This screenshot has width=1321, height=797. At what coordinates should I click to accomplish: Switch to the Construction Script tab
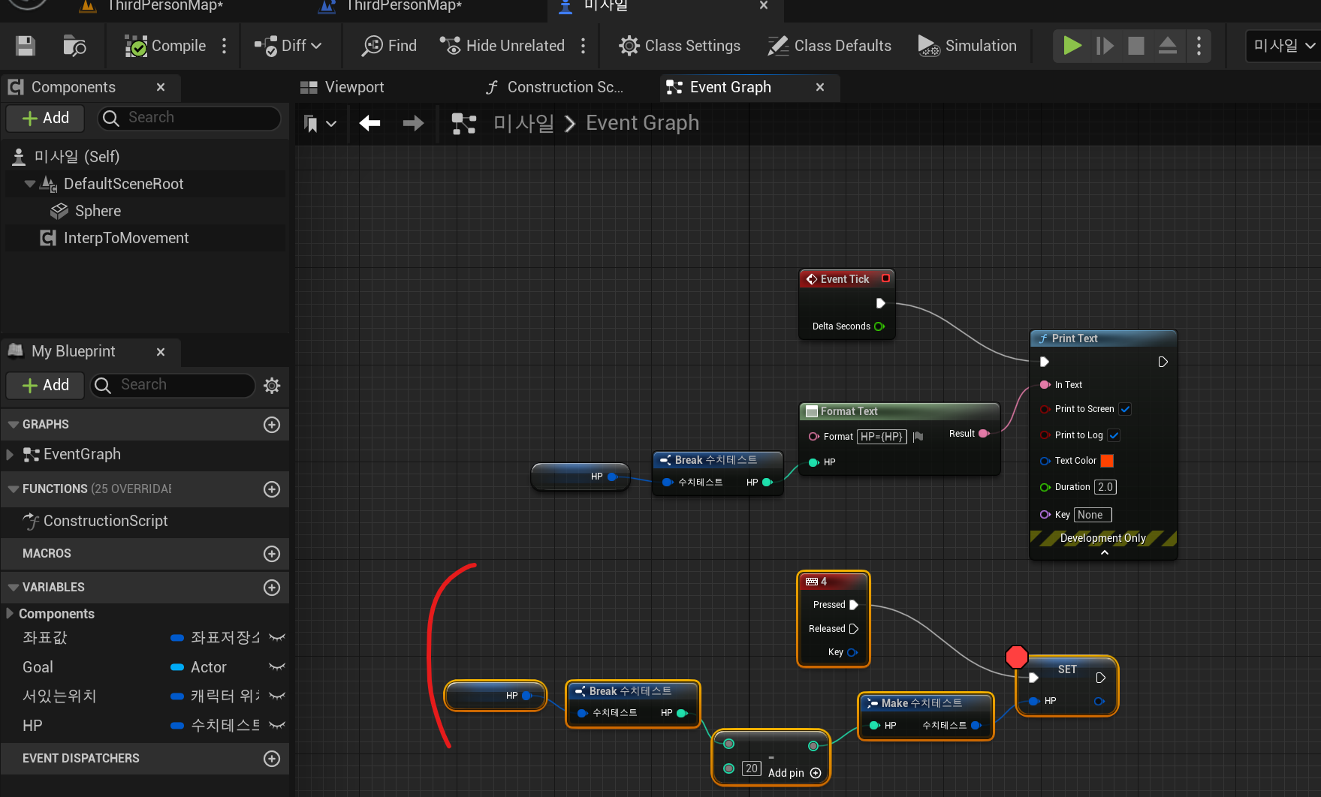[555, 87]
